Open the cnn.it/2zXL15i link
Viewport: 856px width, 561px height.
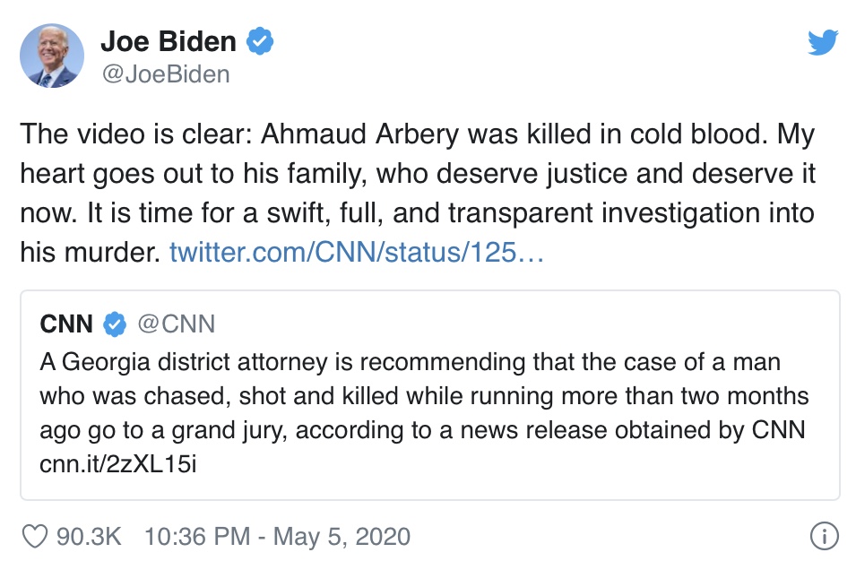click(118, 464)
